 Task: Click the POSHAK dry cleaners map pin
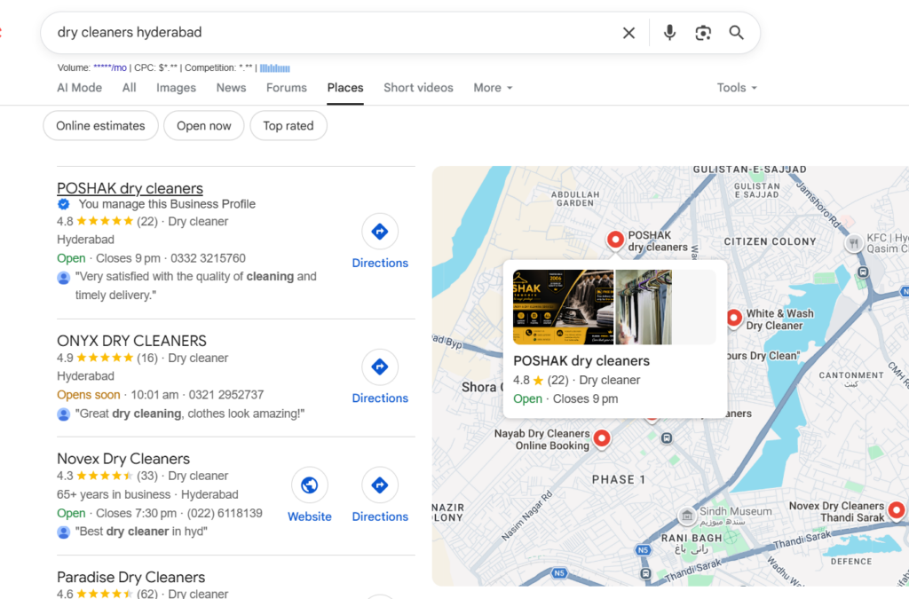click(x=615, y=240)
